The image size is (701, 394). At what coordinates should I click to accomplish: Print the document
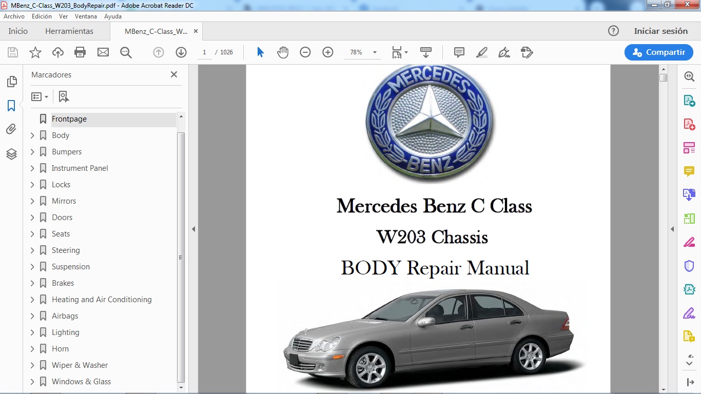pos(80,52)
